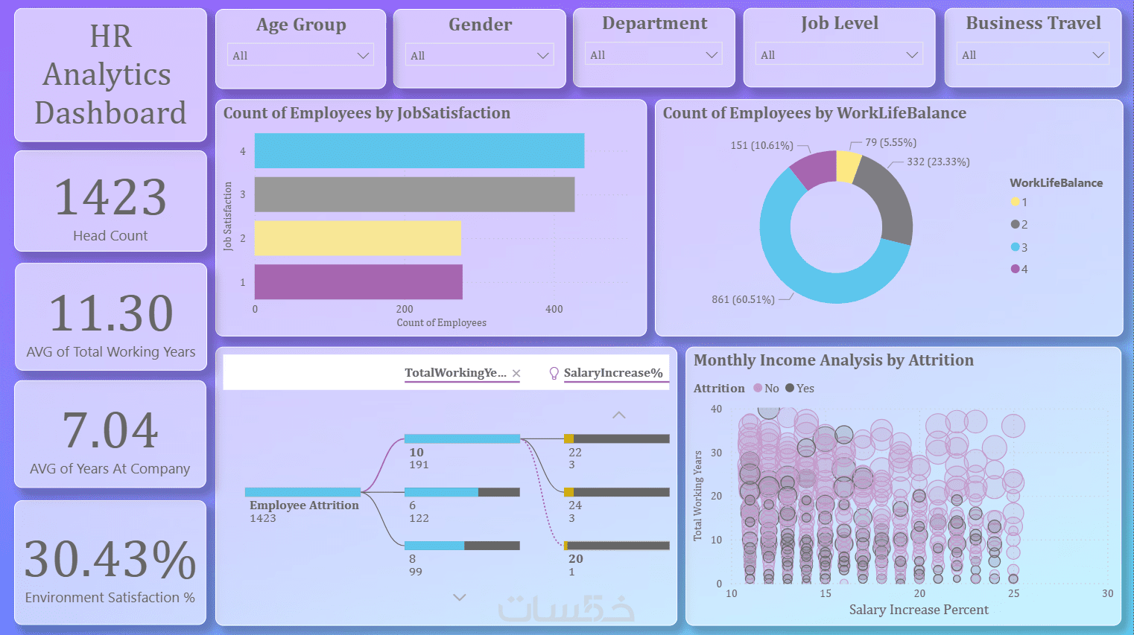The width and height of the screenshot is (1134, 635).
Task: Select the SalaryIncrease% node labeled 20
Action: 617,546
